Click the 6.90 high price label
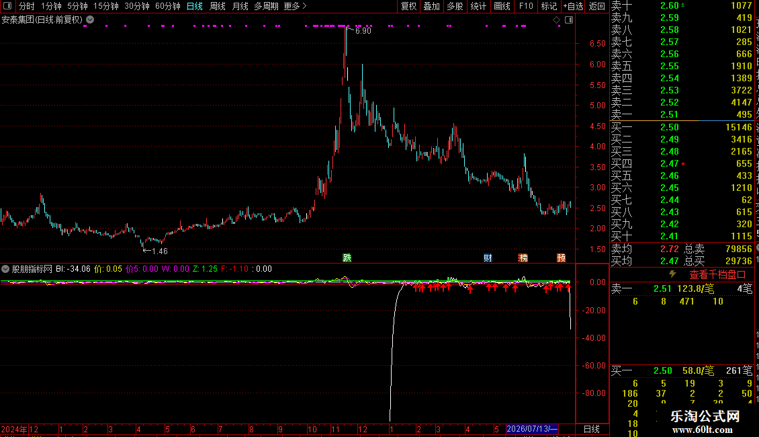The width and height of the screenshot is (759, 437). pos(363,30)
